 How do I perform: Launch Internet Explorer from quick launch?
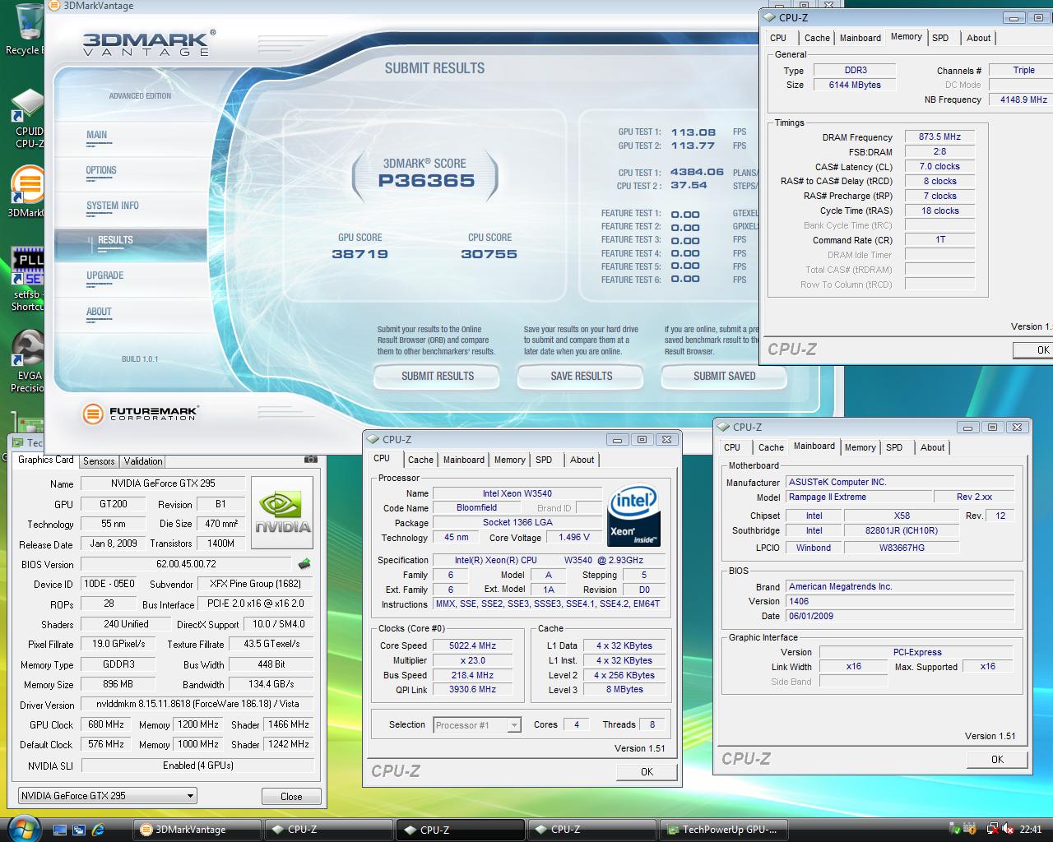tap(99, 830)
